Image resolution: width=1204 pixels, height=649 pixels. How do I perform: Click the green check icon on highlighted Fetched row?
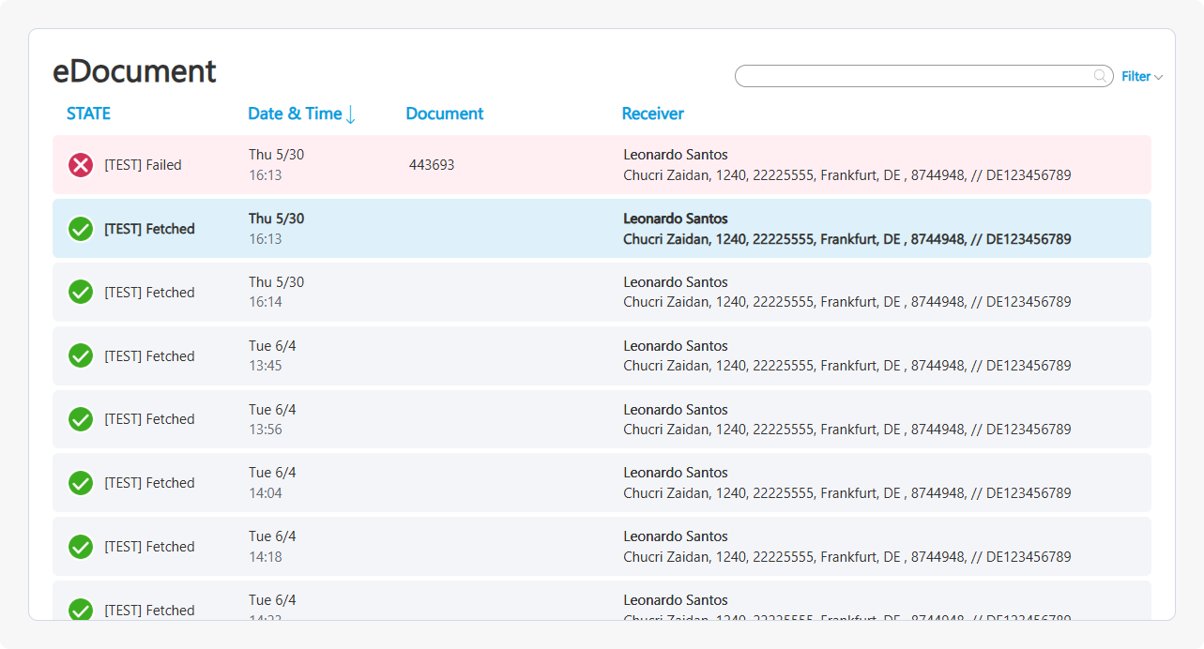(80, 228)
